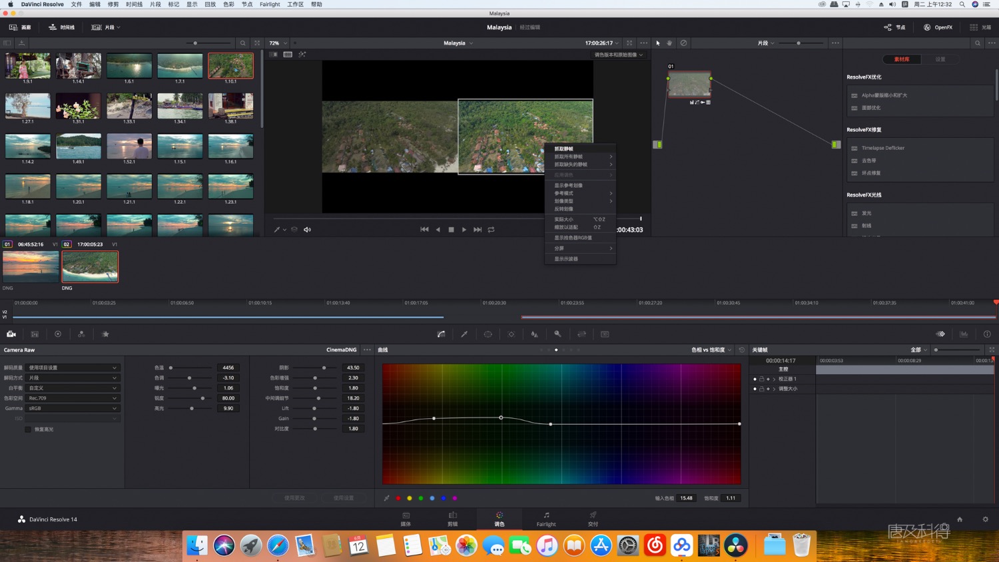Open the Blur palette icon
The height and width of the screenshot is (562, 999).
(534, 334)
